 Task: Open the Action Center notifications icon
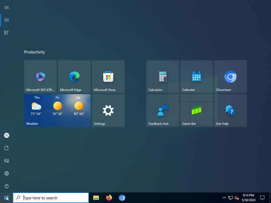tap(262, 198)
